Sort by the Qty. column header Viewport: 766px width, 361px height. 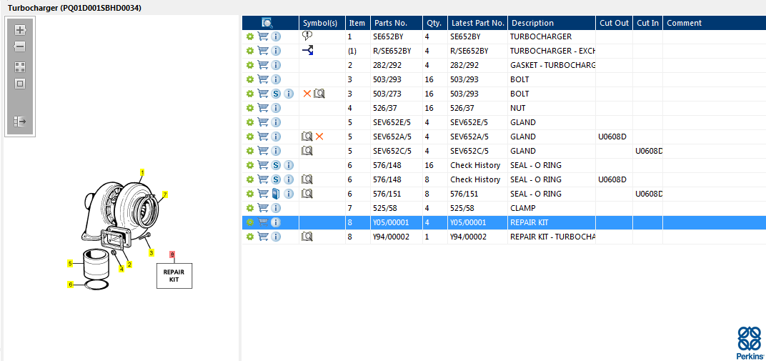coord(434,23)
